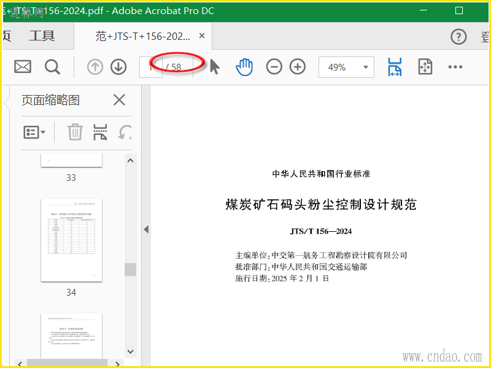Go to previous page arrow

[95, 67]
